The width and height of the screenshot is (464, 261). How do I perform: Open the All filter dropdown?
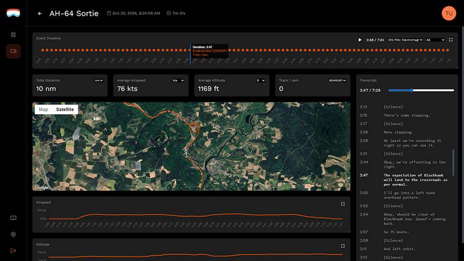435,40
